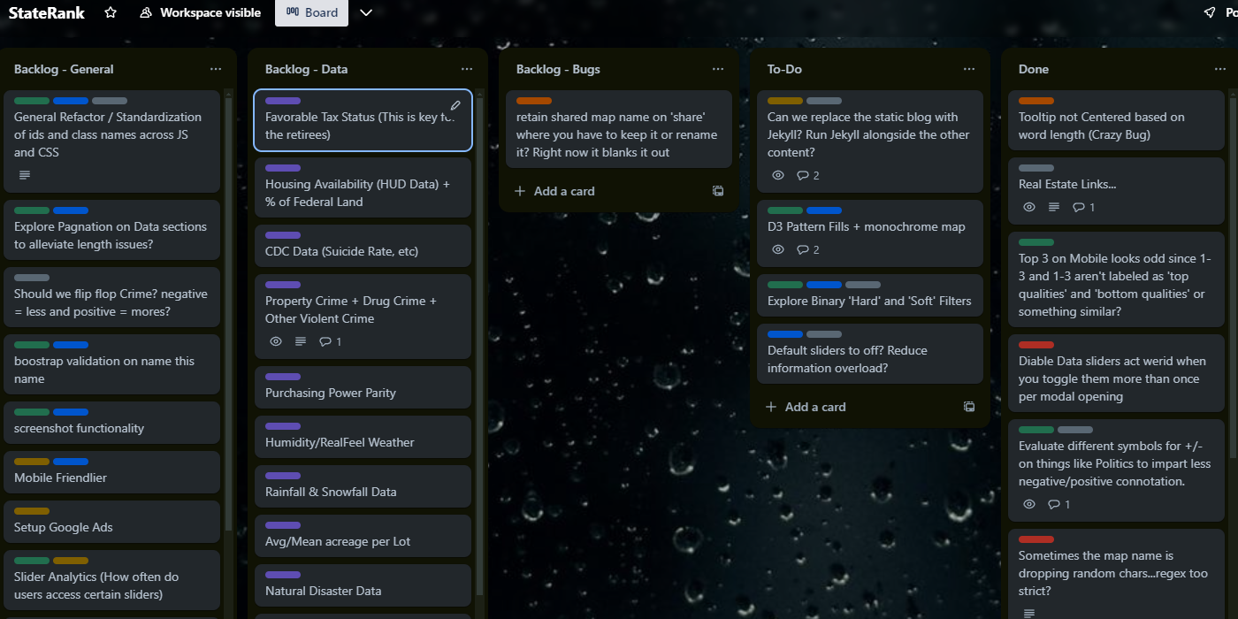Image resolution: width=1238 pixels, height=619 pixels.
Task: Star the StateRank board
Action: 109,12
